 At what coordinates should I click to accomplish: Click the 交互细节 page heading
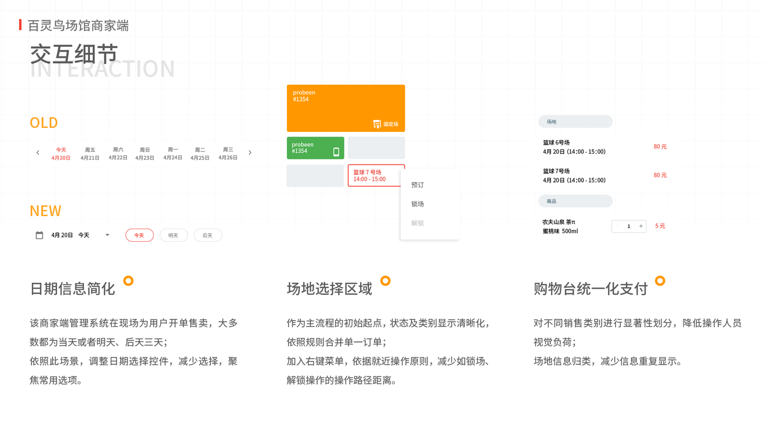point(74,55)
